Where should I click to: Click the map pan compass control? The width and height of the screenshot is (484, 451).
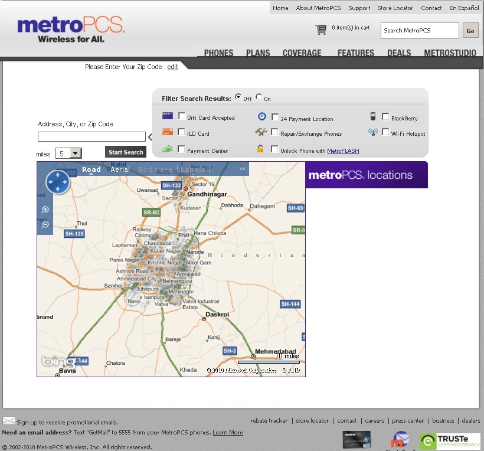coord(58,182)
